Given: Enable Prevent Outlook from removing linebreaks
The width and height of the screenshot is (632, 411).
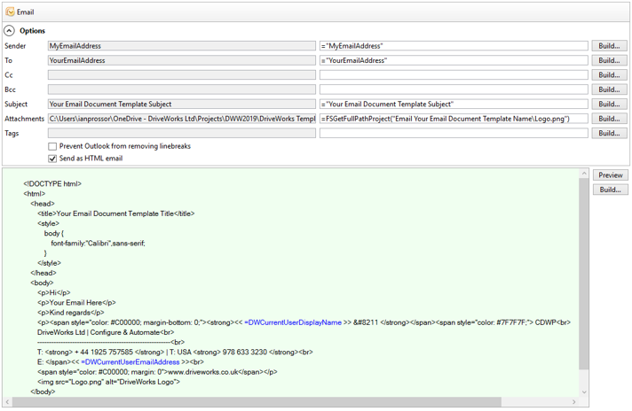Looking at the screenshot, I should coord(52,146).
